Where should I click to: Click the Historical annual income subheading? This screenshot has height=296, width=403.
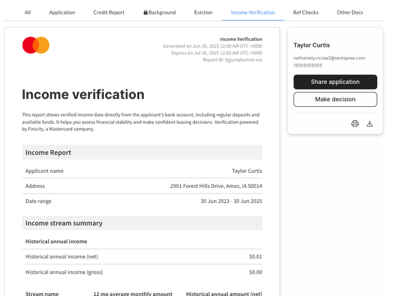coord(56,241)
